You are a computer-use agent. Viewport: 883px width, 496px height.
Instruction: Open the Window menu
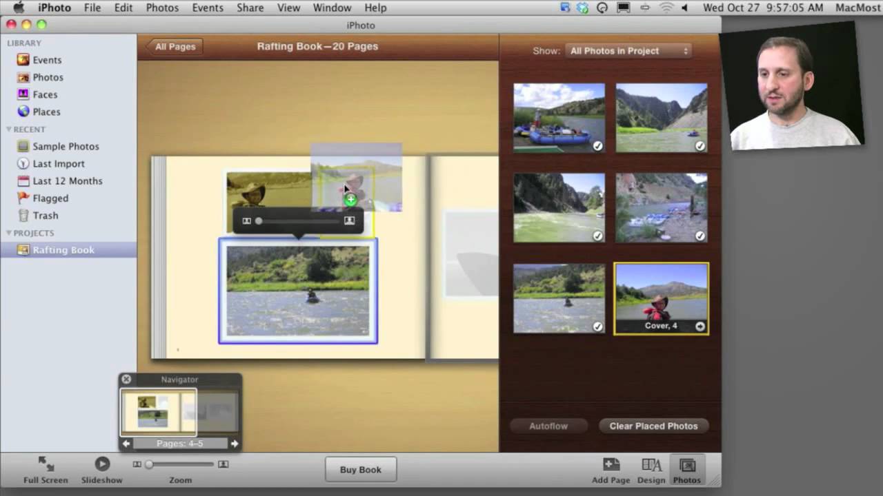click(x=332, y=8)
